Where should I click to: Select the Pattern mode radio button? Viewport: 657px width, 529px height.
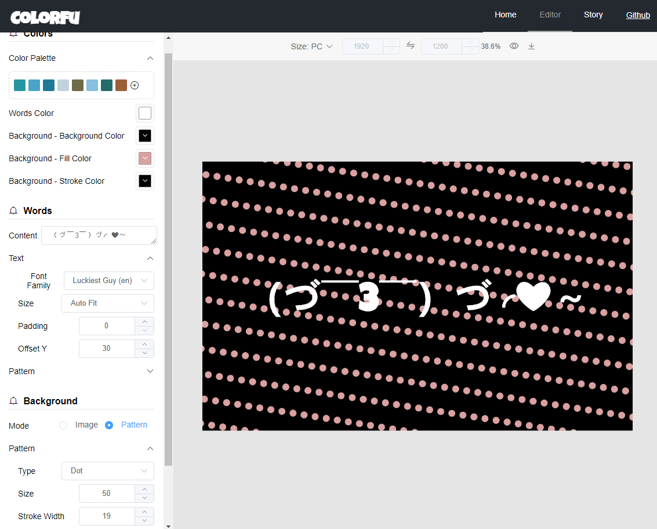point(109,426)
